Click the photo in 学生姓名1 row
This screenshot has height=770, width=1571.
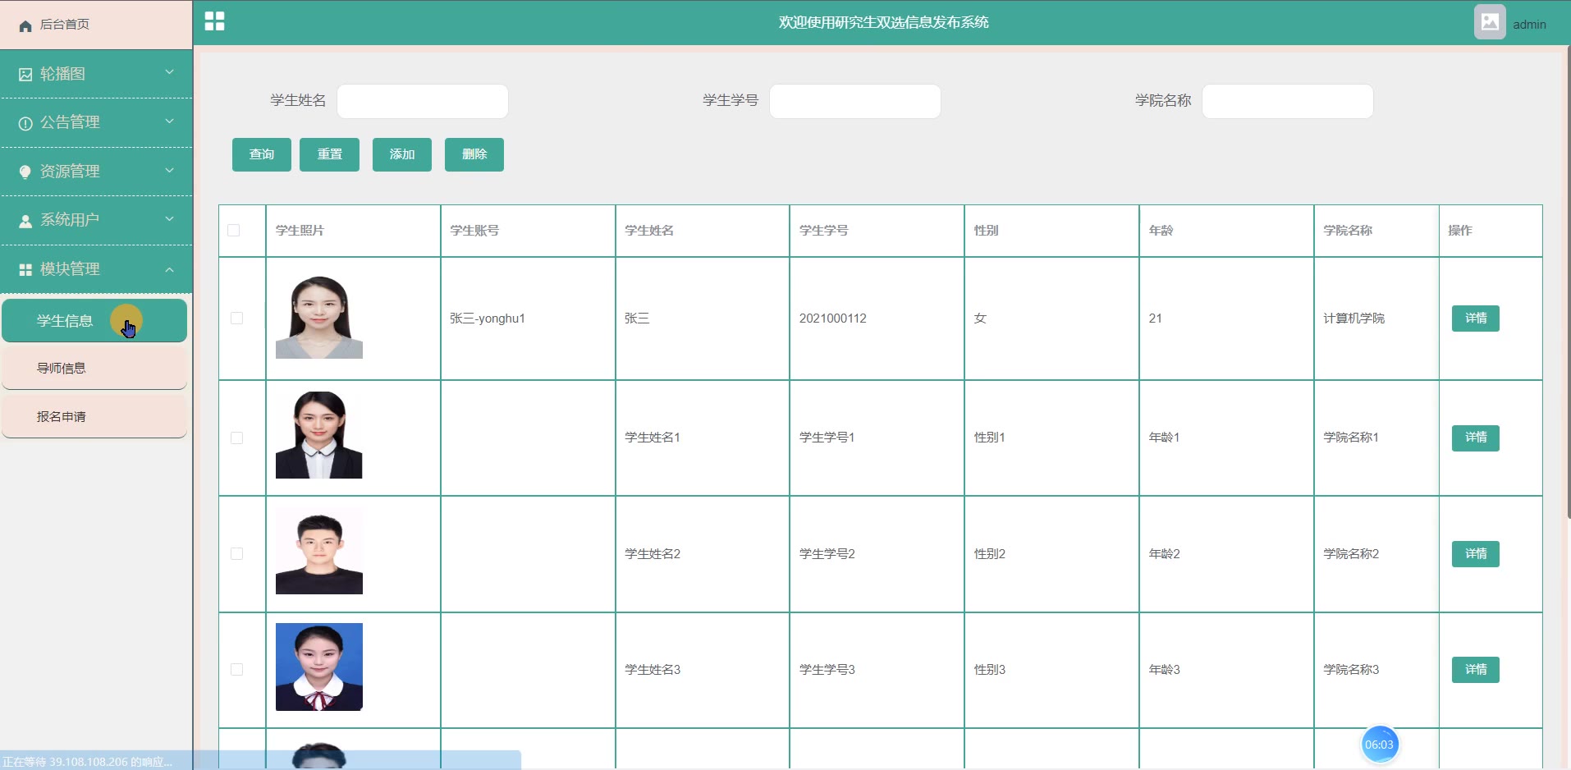pyautogui.click(x=319, y=435)
